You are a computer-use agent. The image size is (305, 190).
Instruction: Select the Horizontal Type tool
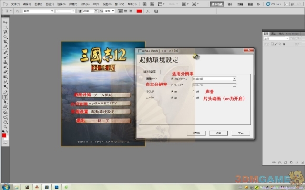click(5, 97)
